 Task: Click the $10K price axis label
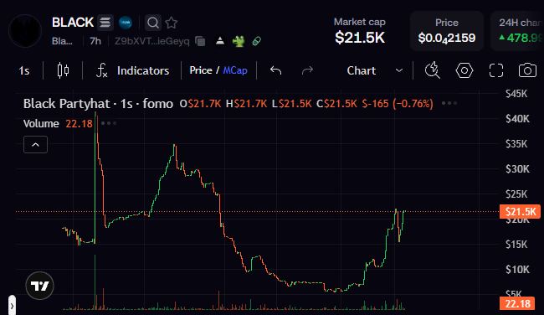tap(517, 270)
